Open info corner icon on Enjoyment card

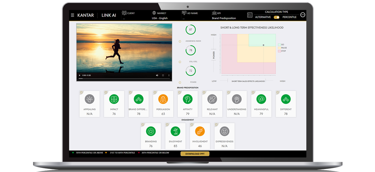click(167, 125)
